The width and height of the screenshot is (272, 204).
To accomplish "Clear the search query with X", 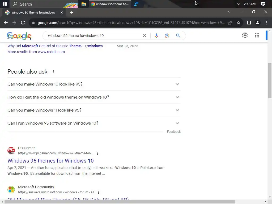I will (144, 36).
